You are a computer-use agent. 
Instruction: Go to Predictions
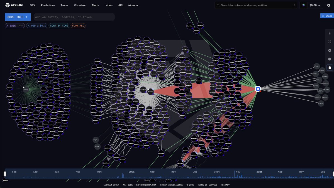48,5
